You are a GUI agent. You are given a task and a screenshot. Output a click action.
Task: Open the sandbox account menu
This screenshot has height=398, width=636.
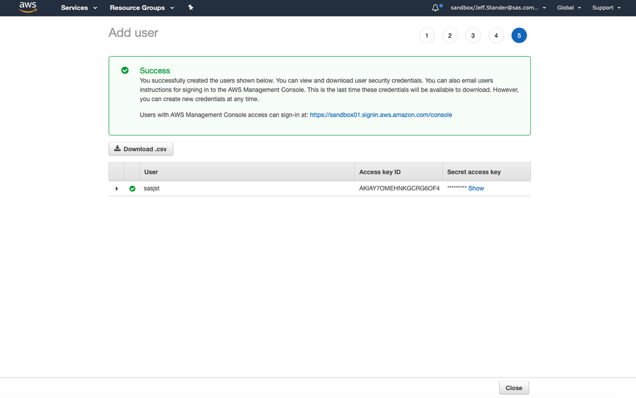498,8
